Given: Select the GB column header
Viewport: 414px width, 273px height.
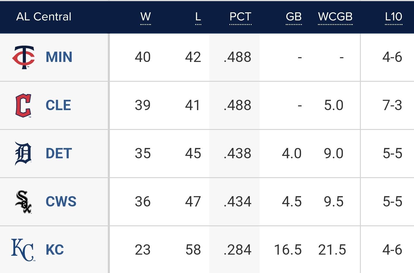Looking at the screenshot, I should 294,17.
